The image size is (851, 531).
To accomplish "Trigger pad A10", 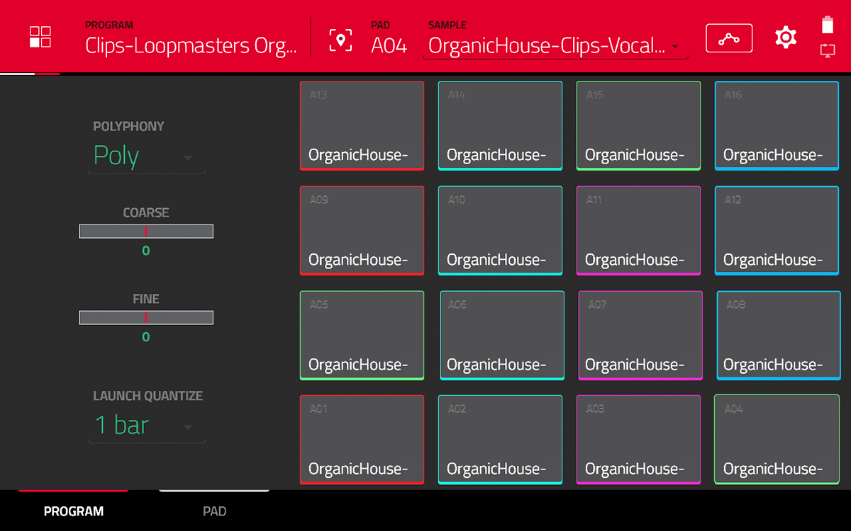I will (x=500, y=230).
